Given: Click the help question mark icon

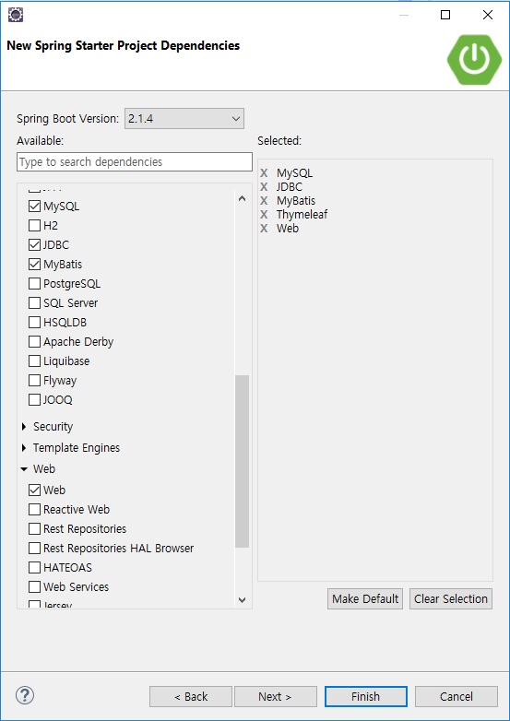Looking at the screenshot, I should coord(25,695).
